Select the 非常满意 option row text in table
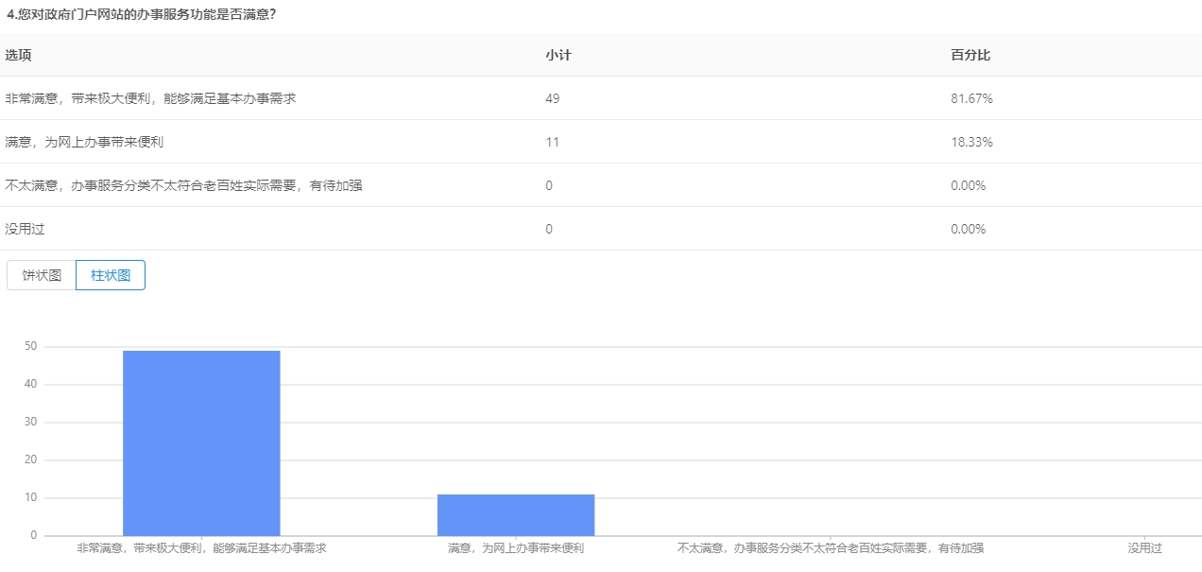Viewport: 1202px width, 572px height. pos(150,98)
